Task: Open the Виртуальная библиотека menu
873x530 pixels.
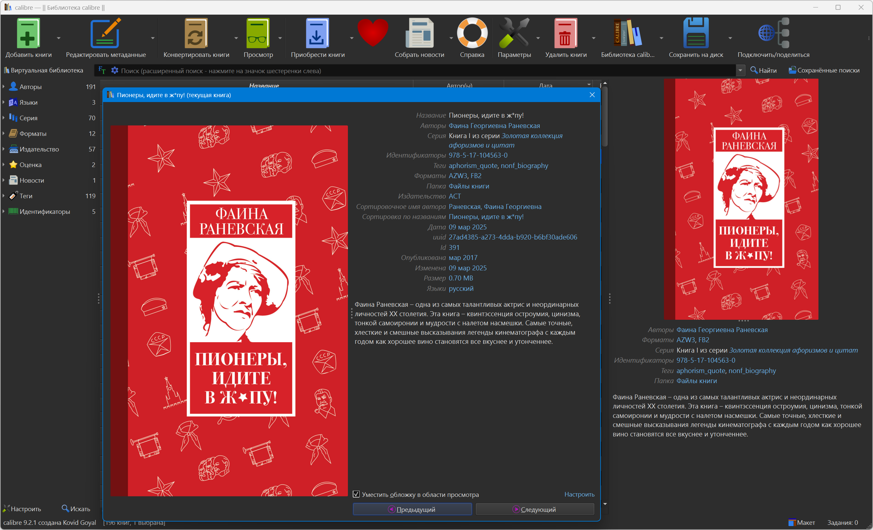Action: point(43,71)
